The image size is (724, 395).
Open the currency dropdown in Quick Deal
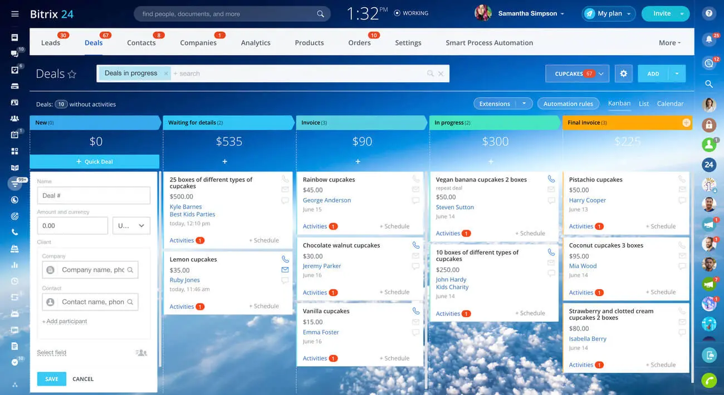(x=131, y=226)
